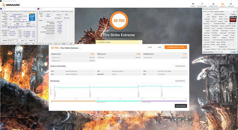Click the teal CPU temperature legend bar

click(119, 101)
